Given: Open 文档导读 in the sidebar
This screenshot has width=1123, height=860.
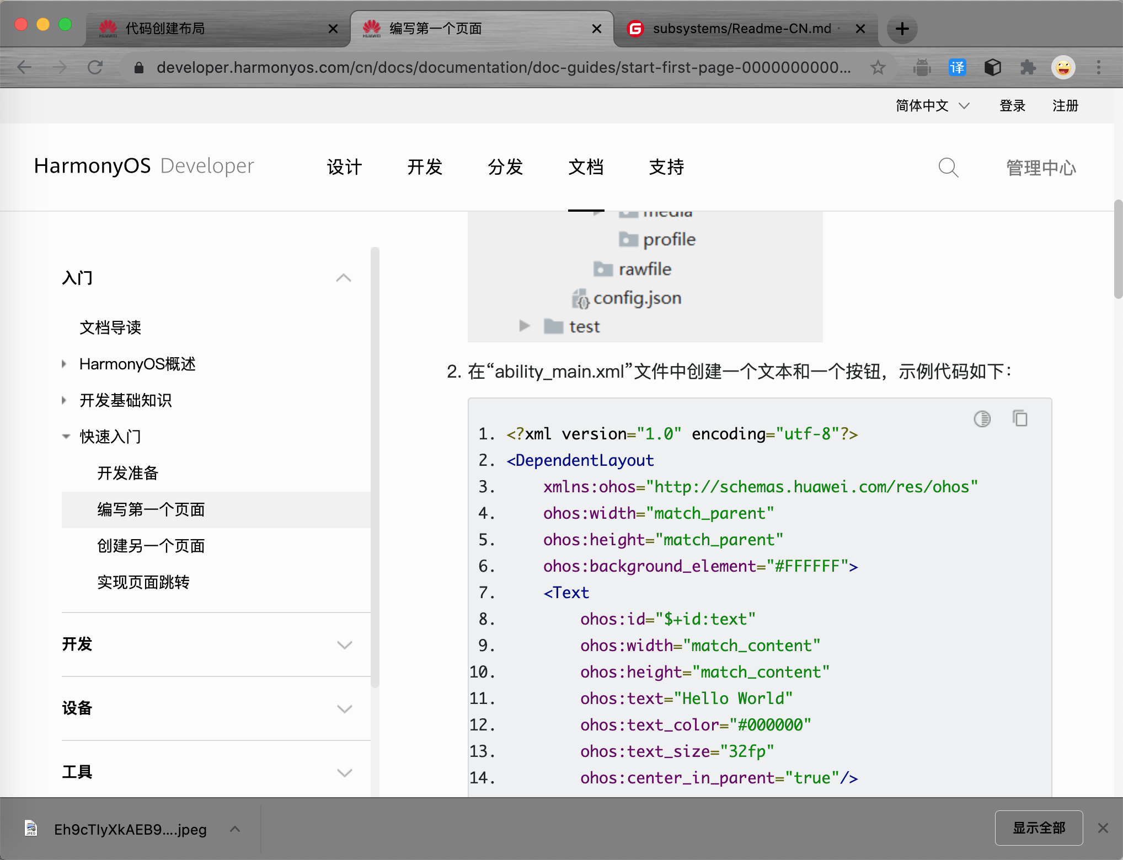Looking at the screenshot, I should pos(110,327).
